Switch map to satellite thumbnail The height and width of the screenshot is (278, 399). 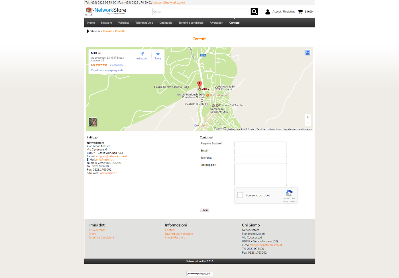point(93,122)
